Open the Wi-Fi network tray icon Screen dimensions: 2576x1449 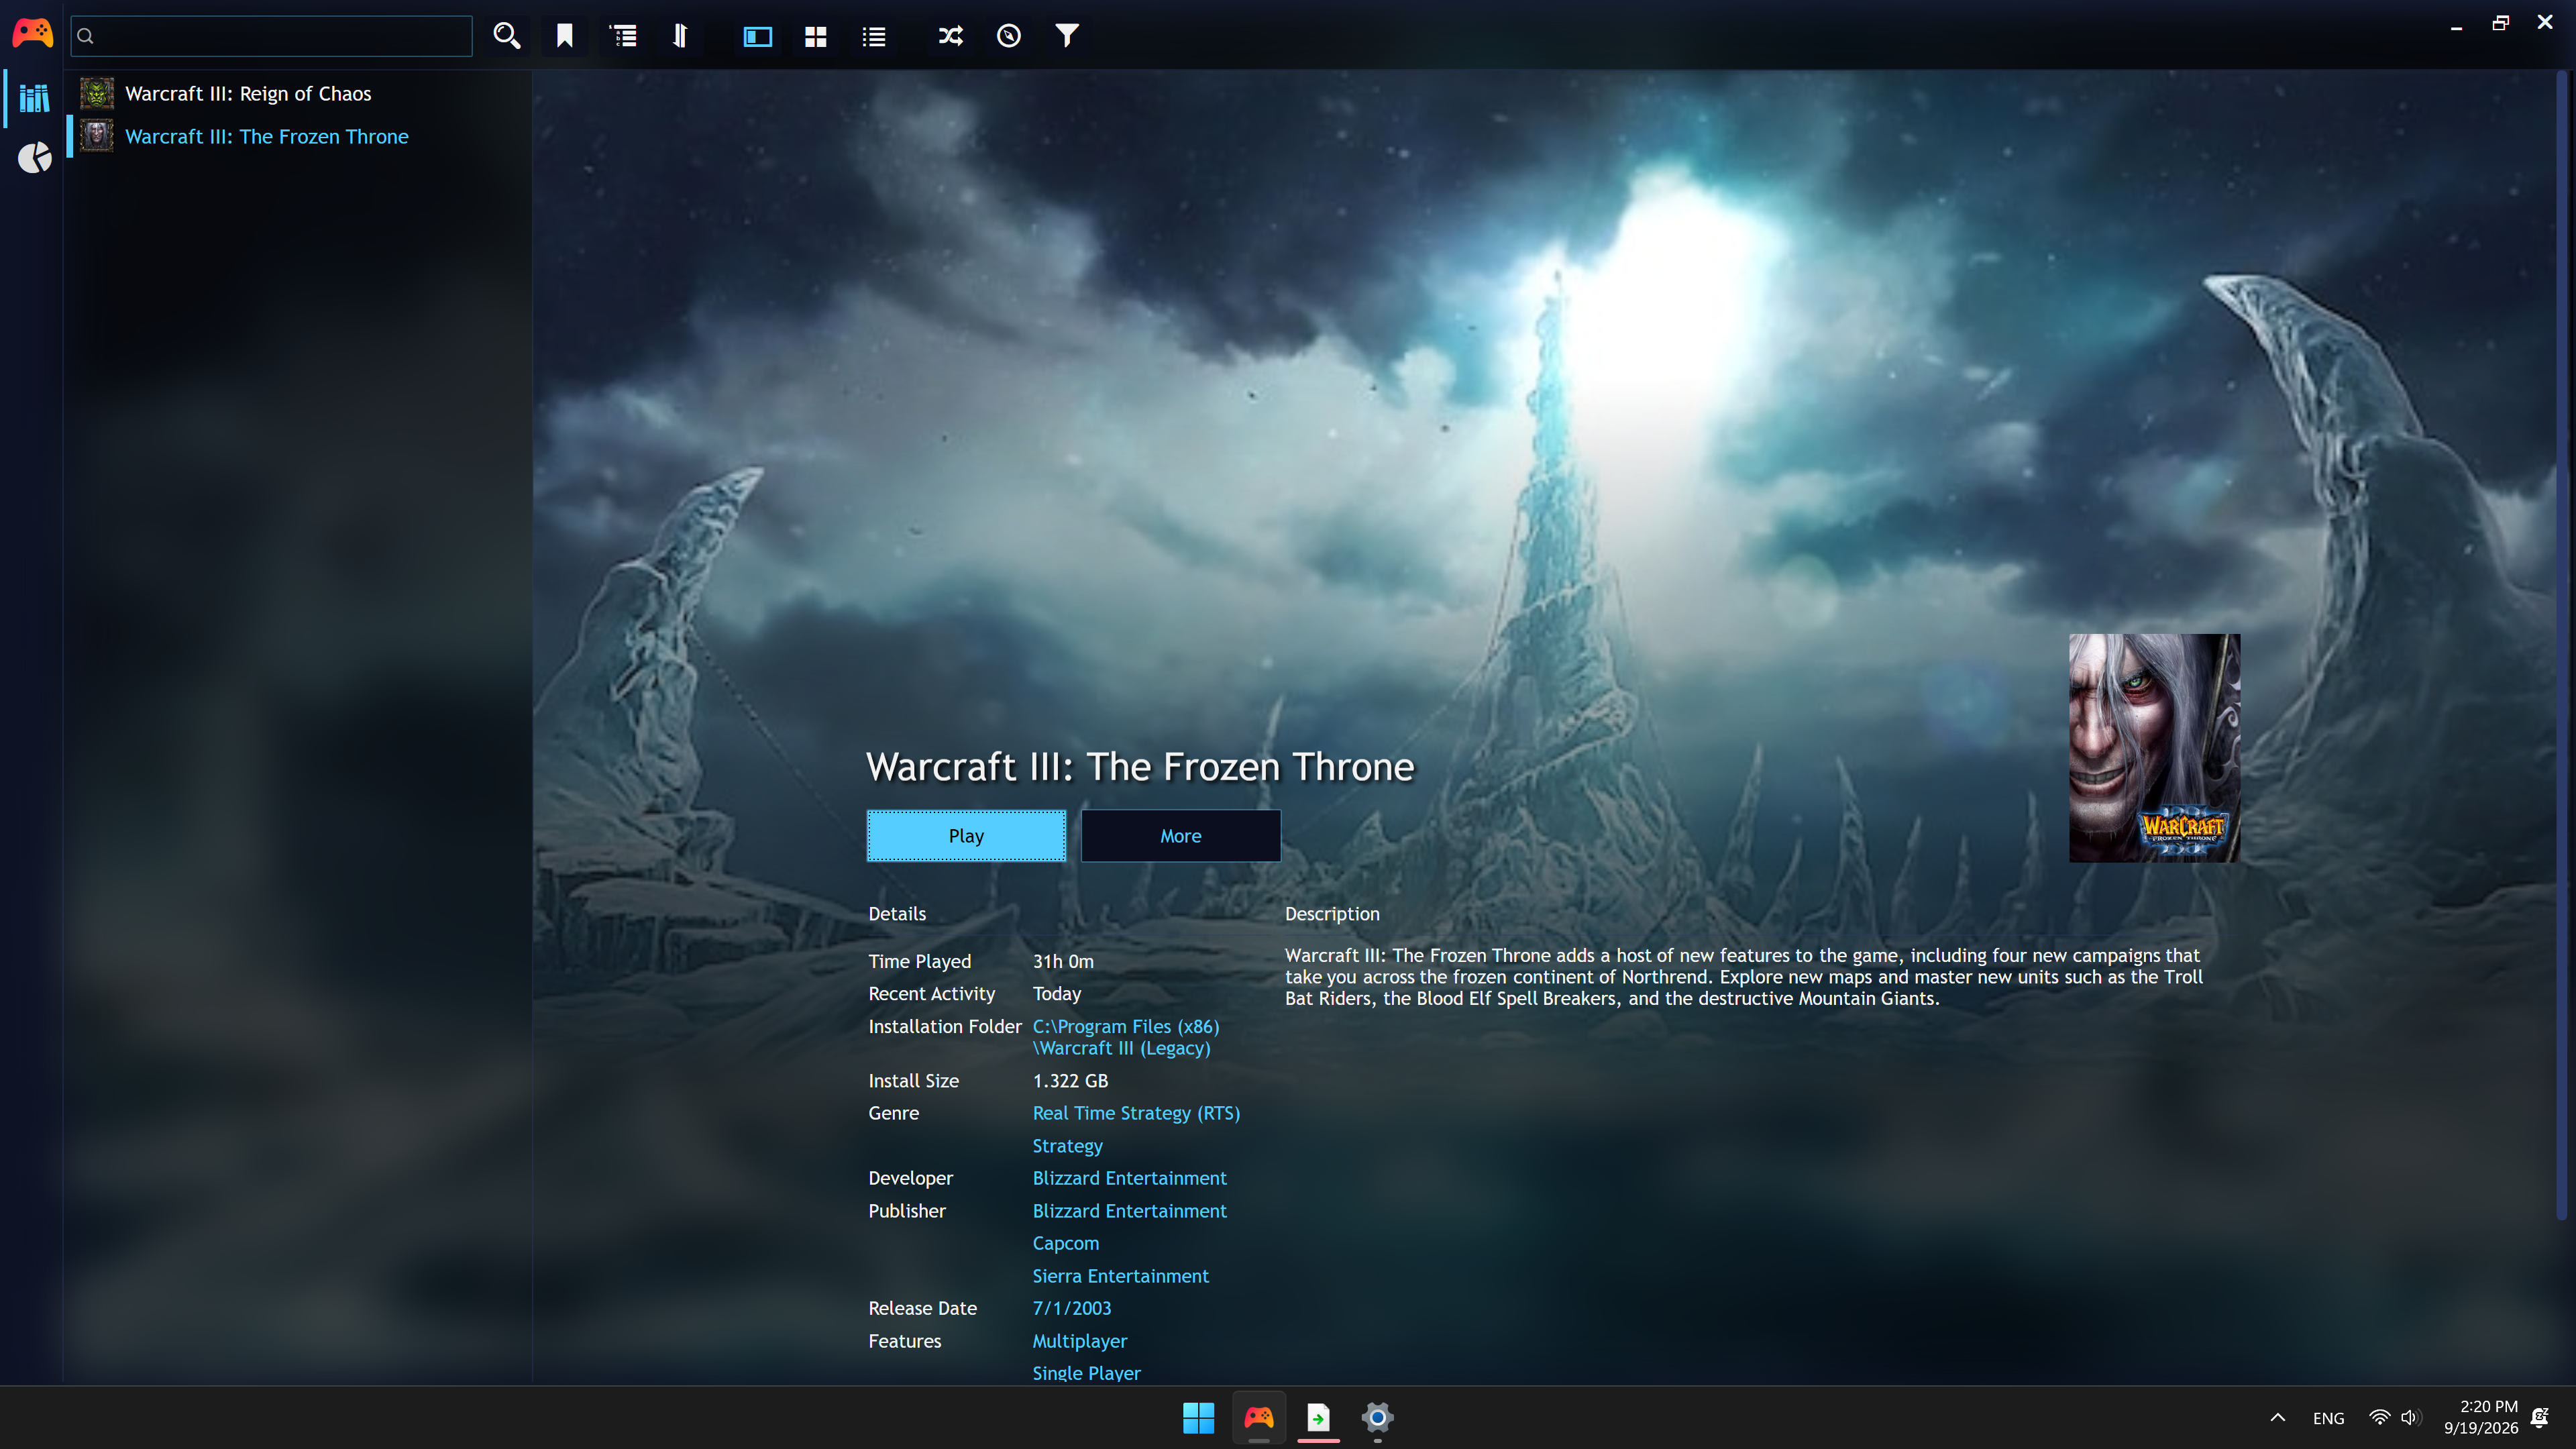click(x=2380, y=1418)
